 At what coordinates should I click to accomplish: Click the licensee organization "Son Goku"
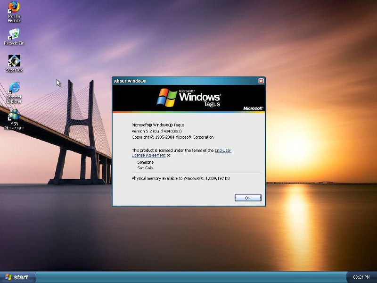click(146, 168)
